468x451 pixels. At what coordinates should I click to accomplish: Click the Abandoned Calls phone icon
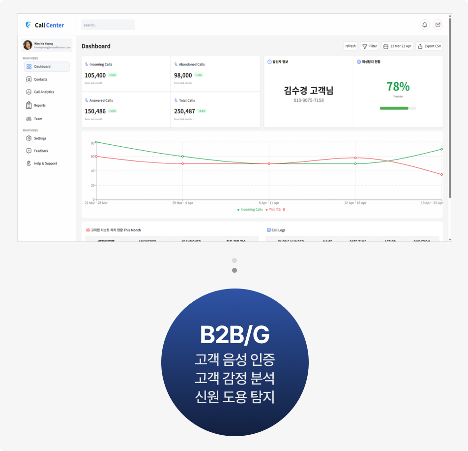click(176, 64)
